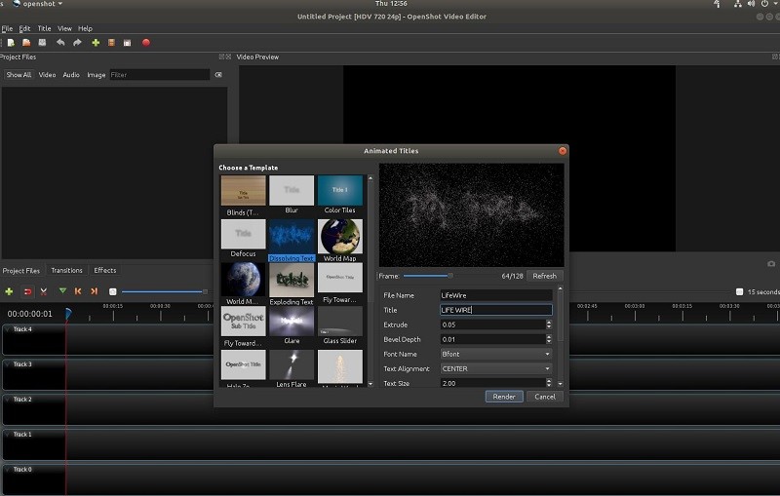780x496 pixels.
Task: Clear the Project Files filter field
Action: [218, 75]
